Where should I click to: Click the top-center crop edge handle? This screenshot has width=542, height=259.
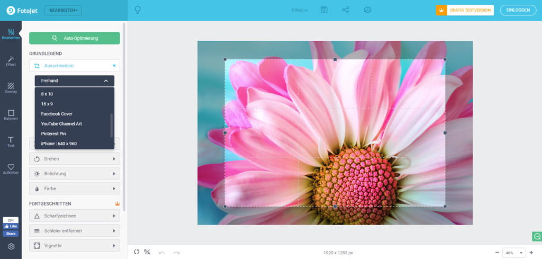[335, 59]
